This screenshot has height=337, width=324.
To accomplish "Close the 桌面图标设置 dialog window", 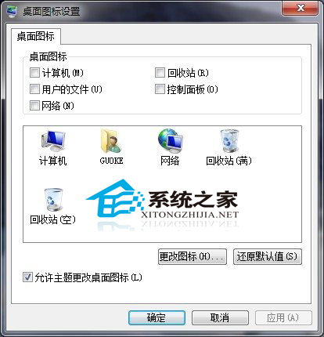I will pyautogui.click(x=301, y=9).
